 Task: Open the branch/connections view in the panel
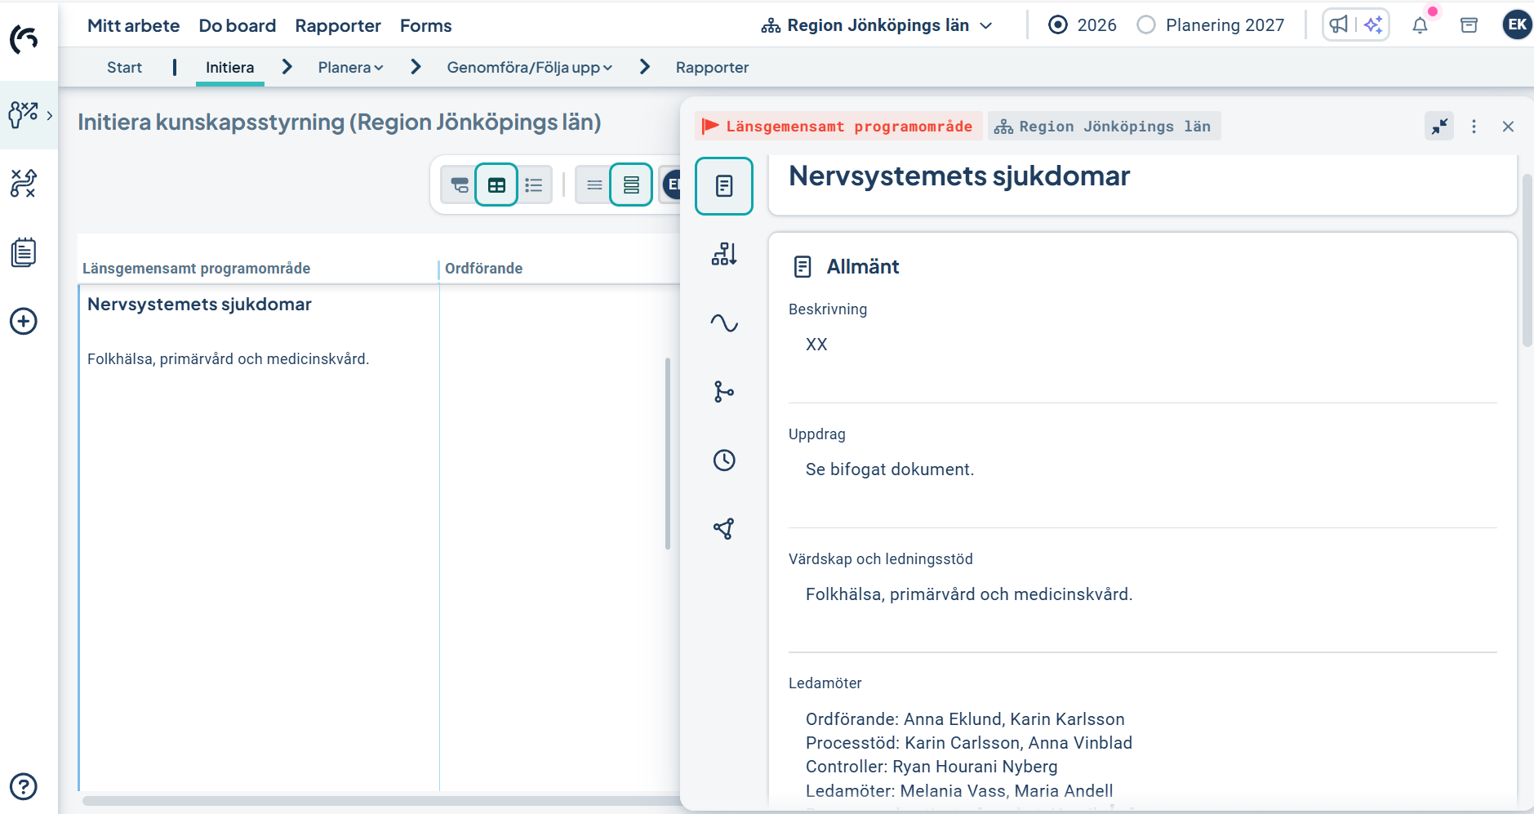coord(724,391)
